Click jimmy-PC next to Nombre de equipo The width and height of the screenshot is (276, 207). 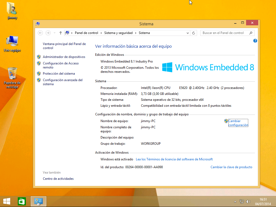[148, 121]
